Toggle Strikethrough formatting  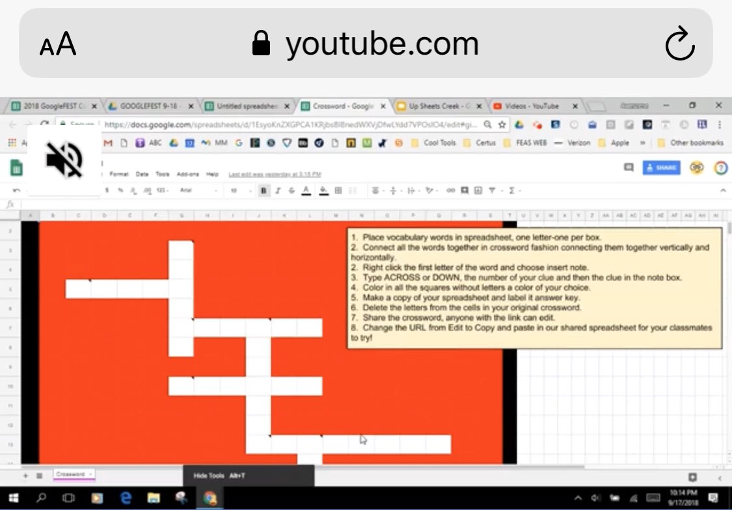tap(291, 191)
